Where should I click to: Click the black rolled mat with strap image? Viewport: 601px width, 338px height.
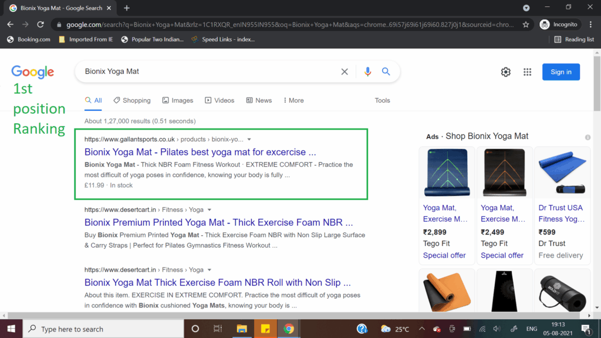coord(562,293)
